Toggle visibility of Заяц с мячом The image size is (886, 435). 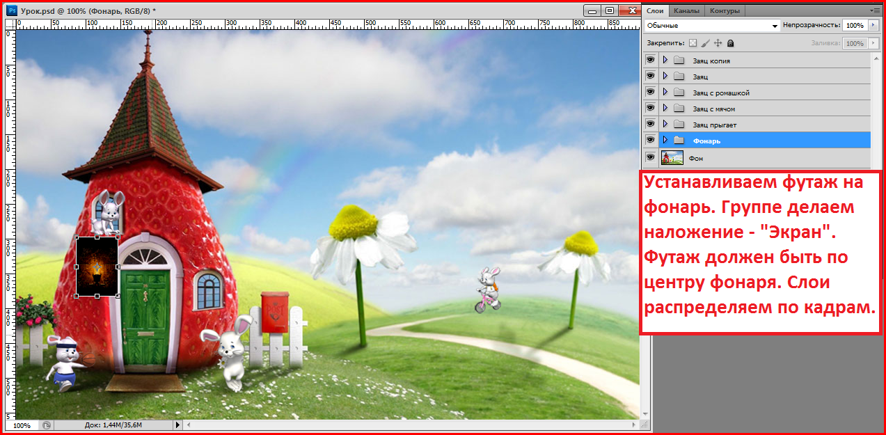coord(650,109)
